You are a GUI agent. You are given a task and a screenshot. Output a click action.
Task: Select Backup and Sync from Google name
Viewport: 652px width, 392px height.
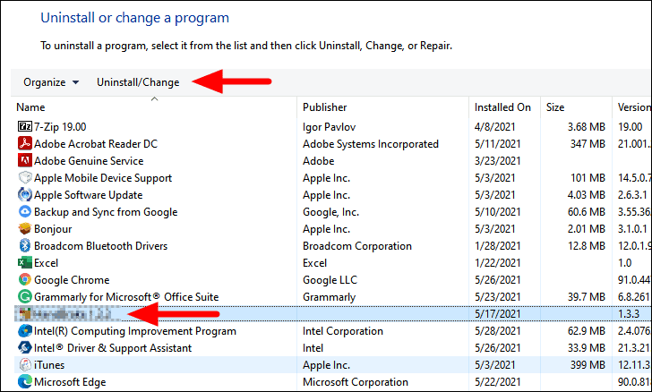106,212
